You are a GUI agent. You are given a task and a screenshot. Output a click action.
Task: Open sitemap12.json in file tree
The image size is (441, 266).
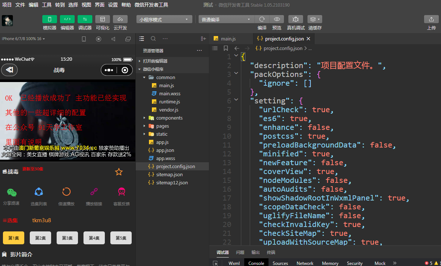172,183
